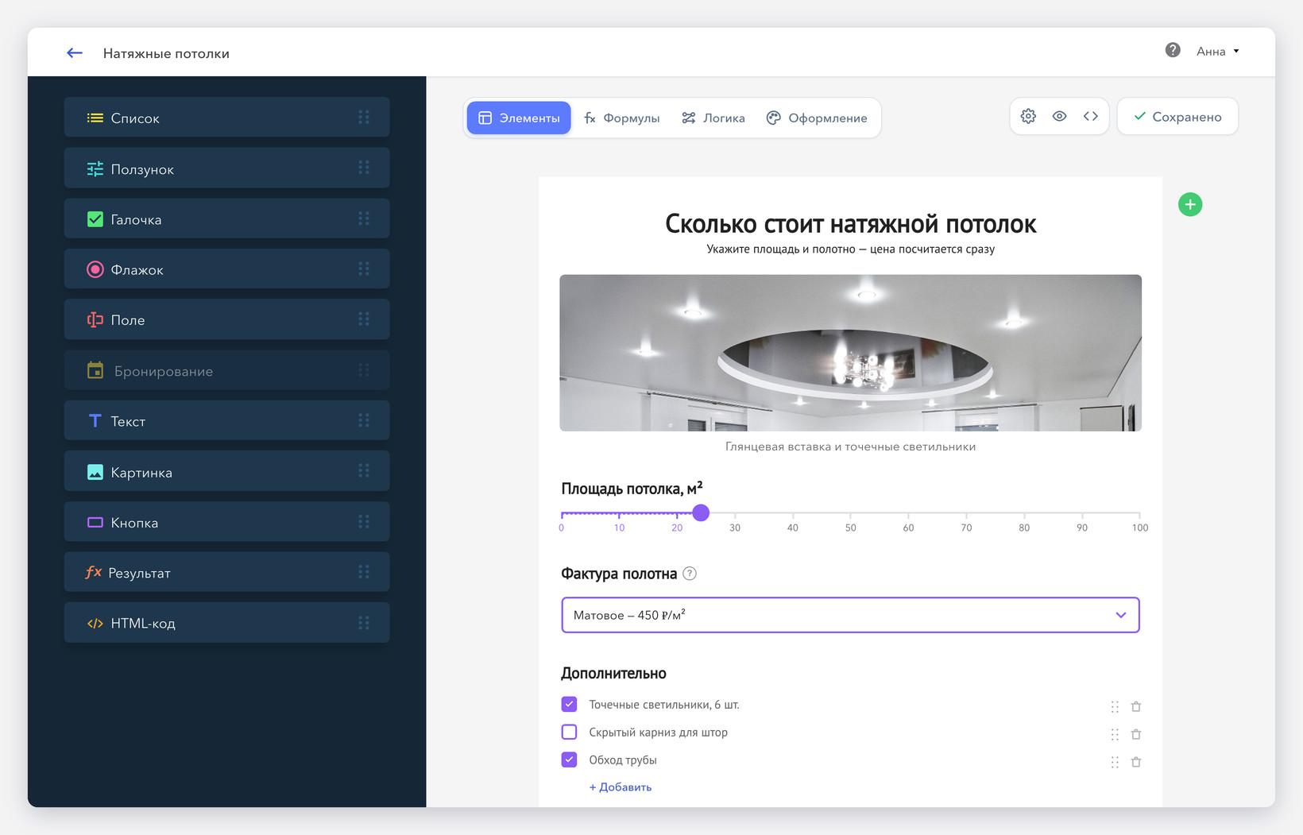Select the Ползунок slider element

coord(226,168)
